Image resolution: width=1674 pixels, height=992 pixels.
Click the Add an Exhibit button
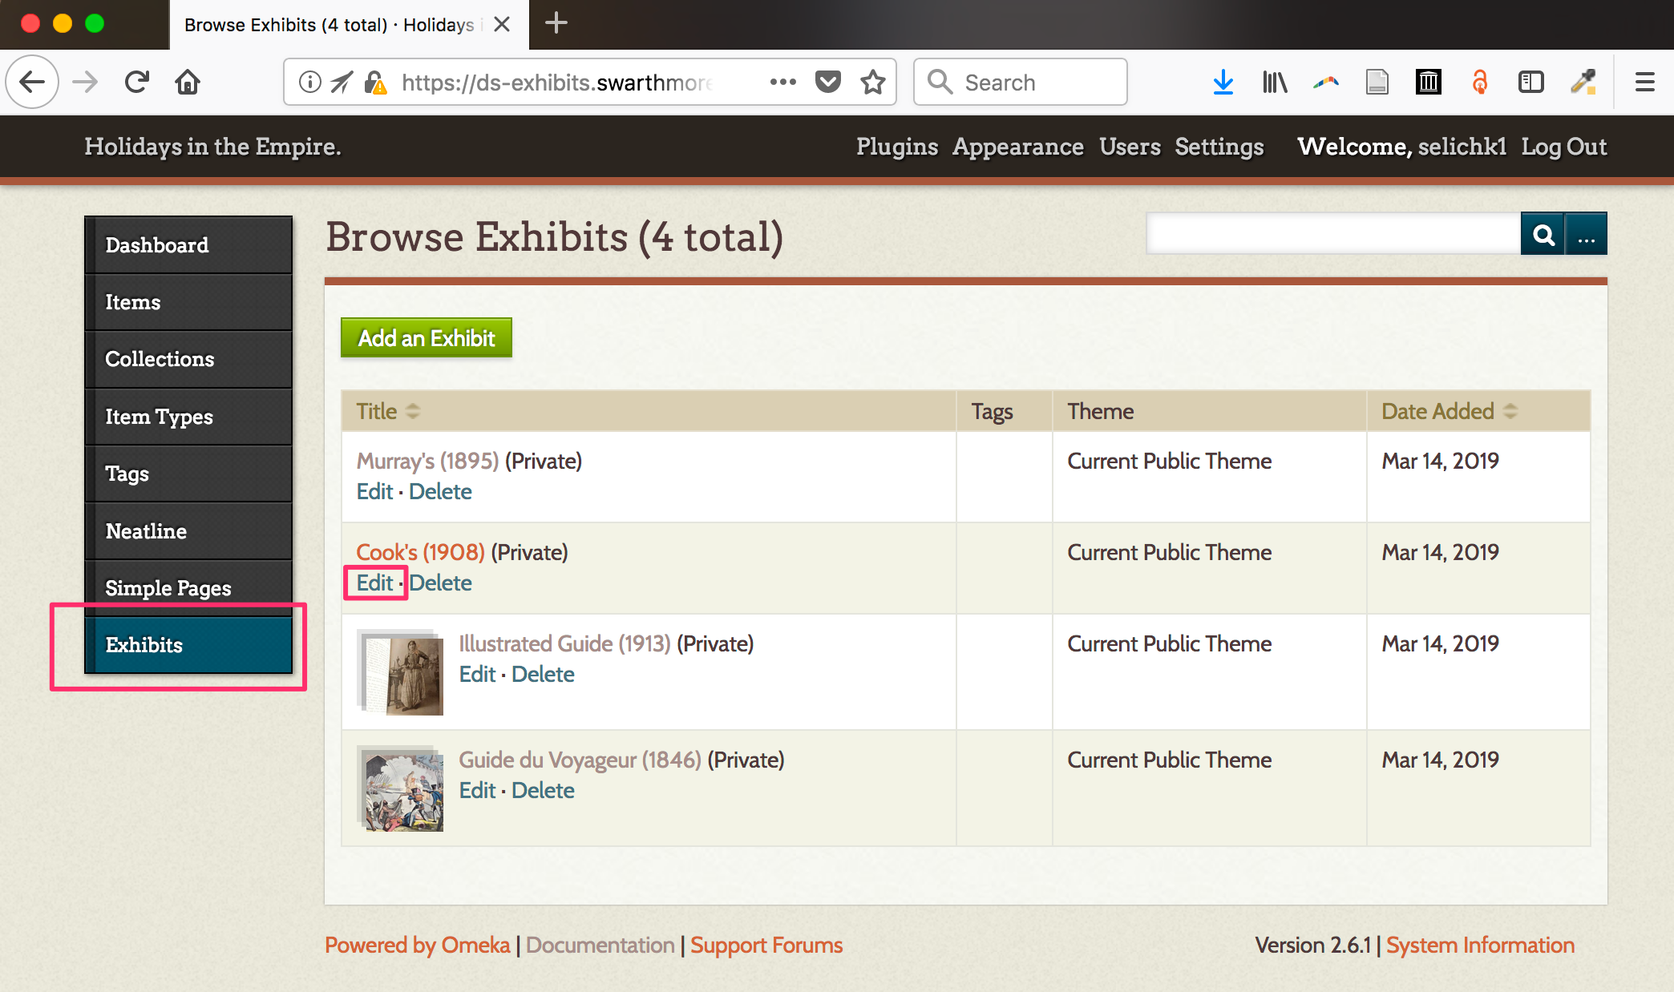[x=427, y=338]
